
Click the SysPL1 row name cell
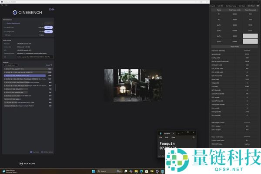(219, 25)
